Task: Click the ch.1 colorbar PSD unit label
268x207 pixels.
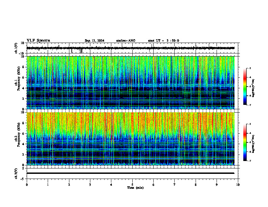Action: [x=253, y=88]
